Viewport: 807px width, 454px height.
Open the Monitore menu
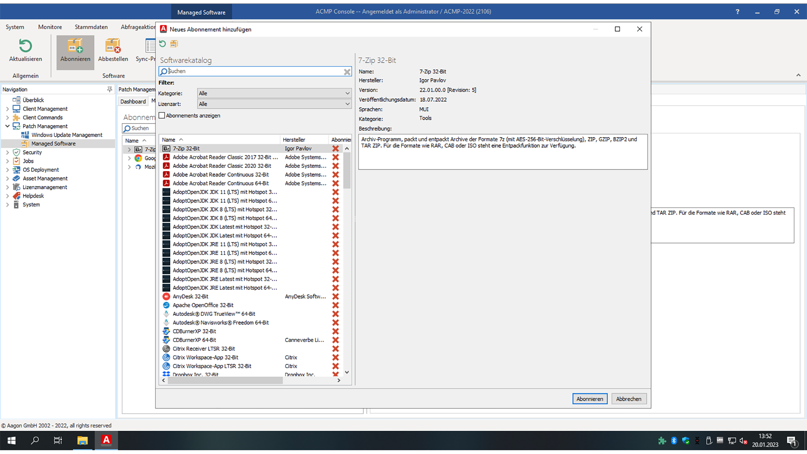(x=50, y=27)
